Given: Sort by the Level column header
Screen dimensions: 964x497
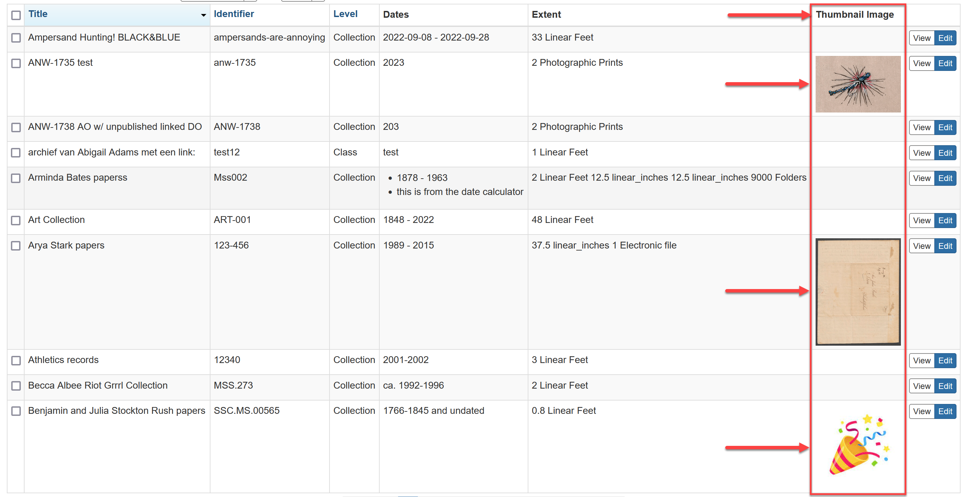Looking at the screenshot, I should tap(345, 14).
